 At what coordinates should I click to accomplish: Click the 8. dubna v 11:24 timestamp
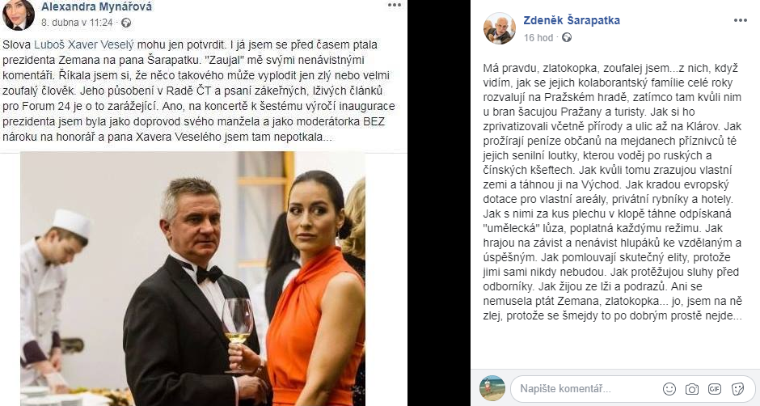click(77, 23)
